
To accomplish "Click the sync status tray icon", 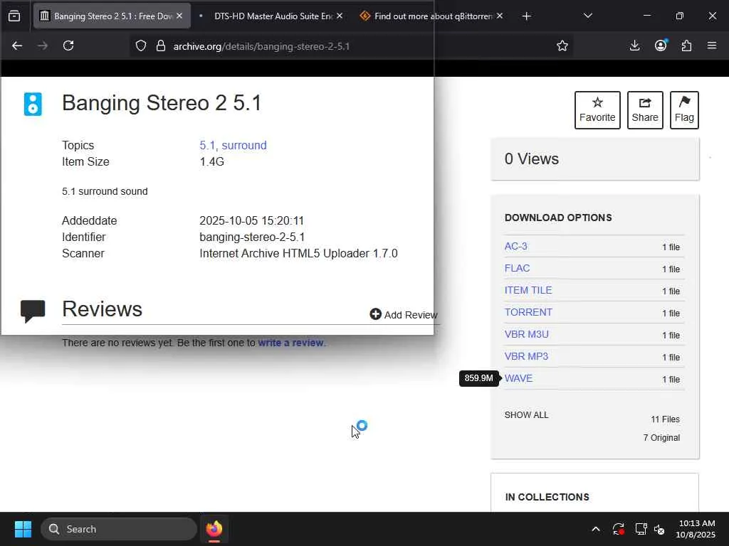I will (619, 529).
